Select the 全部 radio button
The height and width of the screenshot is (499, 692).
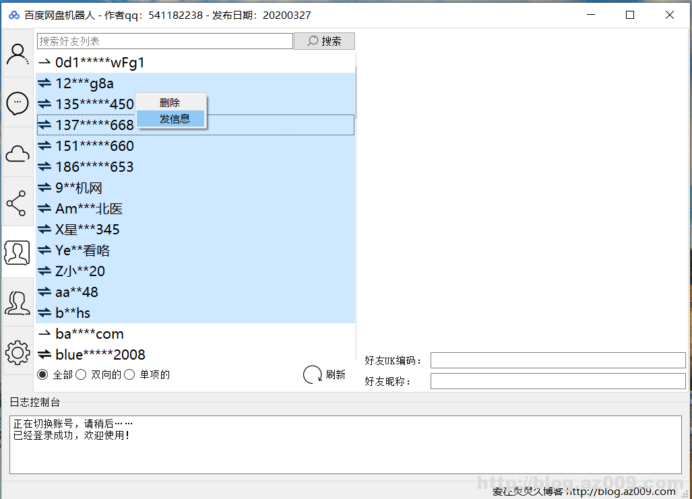point(43,375)
